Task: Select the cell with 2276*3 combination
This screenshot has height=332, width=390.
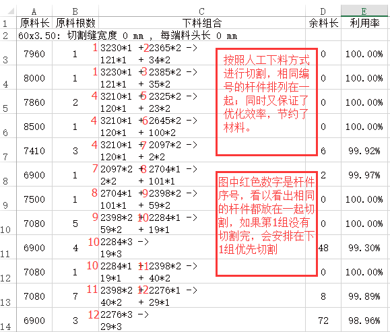Action: point(201,320)
